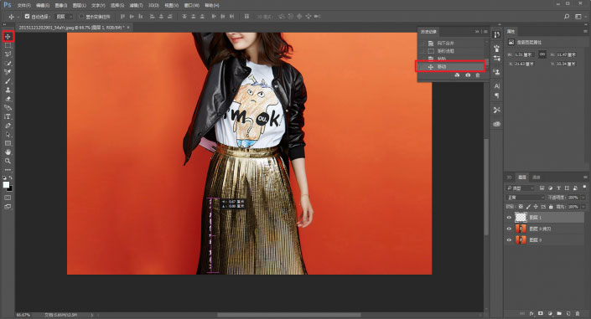Open the layer opacity 100% dropdown arrow
The width and height of the screenshot is (591, 319).
(583, 198)
